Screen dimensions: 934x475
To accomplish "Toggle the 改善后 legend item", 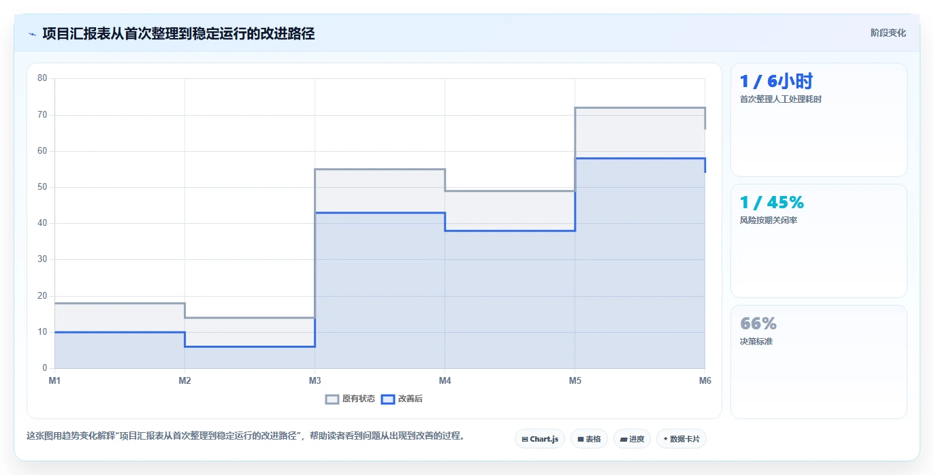I will [402, 399].
